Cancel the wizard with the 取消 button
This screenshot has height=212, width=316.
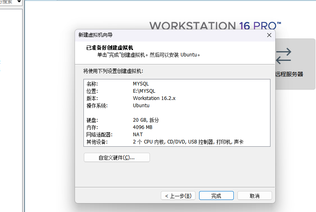[x=255, y=196]
